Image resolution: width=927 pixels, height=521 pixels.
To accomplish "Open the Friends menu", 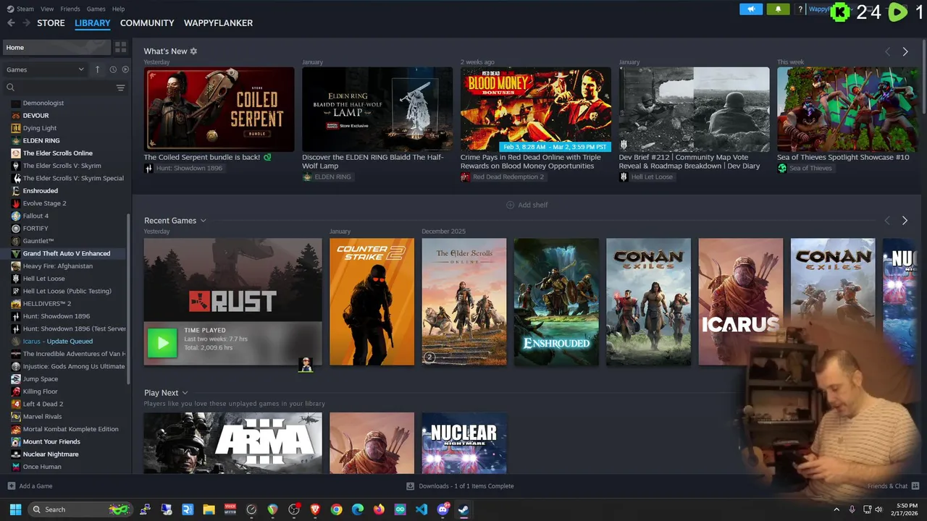I will click(70, 9).
